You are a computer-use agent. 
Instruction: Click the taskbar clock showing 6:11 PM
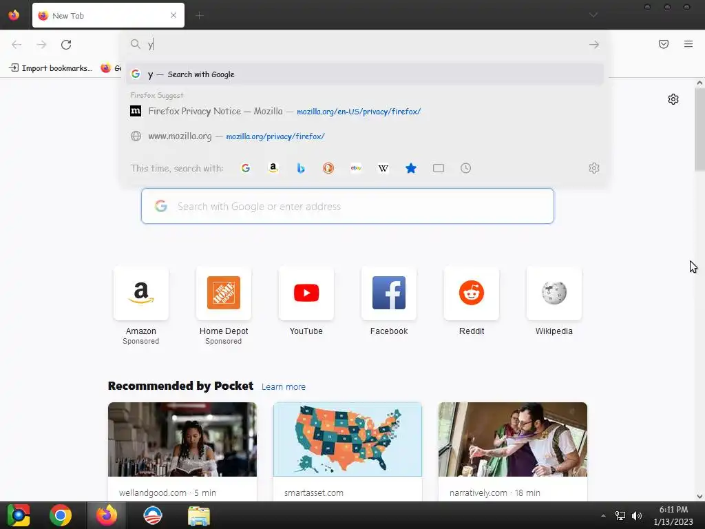[x=673, y=515]
